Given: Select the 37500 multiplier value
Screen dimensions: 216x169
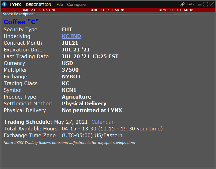Looking at the screenshot, I should click(x=70, y=70).
